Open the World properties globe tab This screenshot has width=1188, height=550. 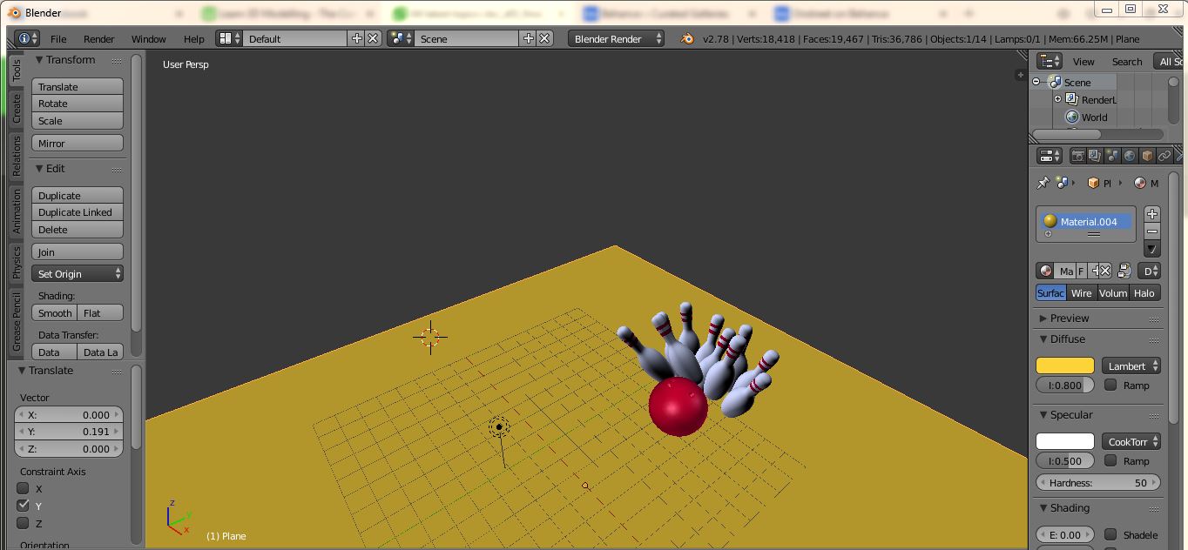1130,156
